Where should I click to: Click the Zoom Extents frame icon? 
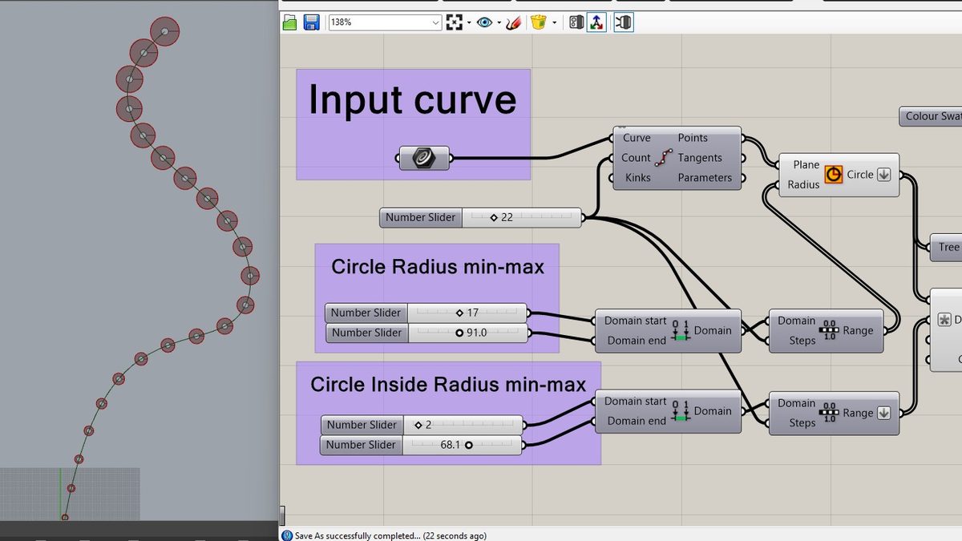[x=455, y=22]
